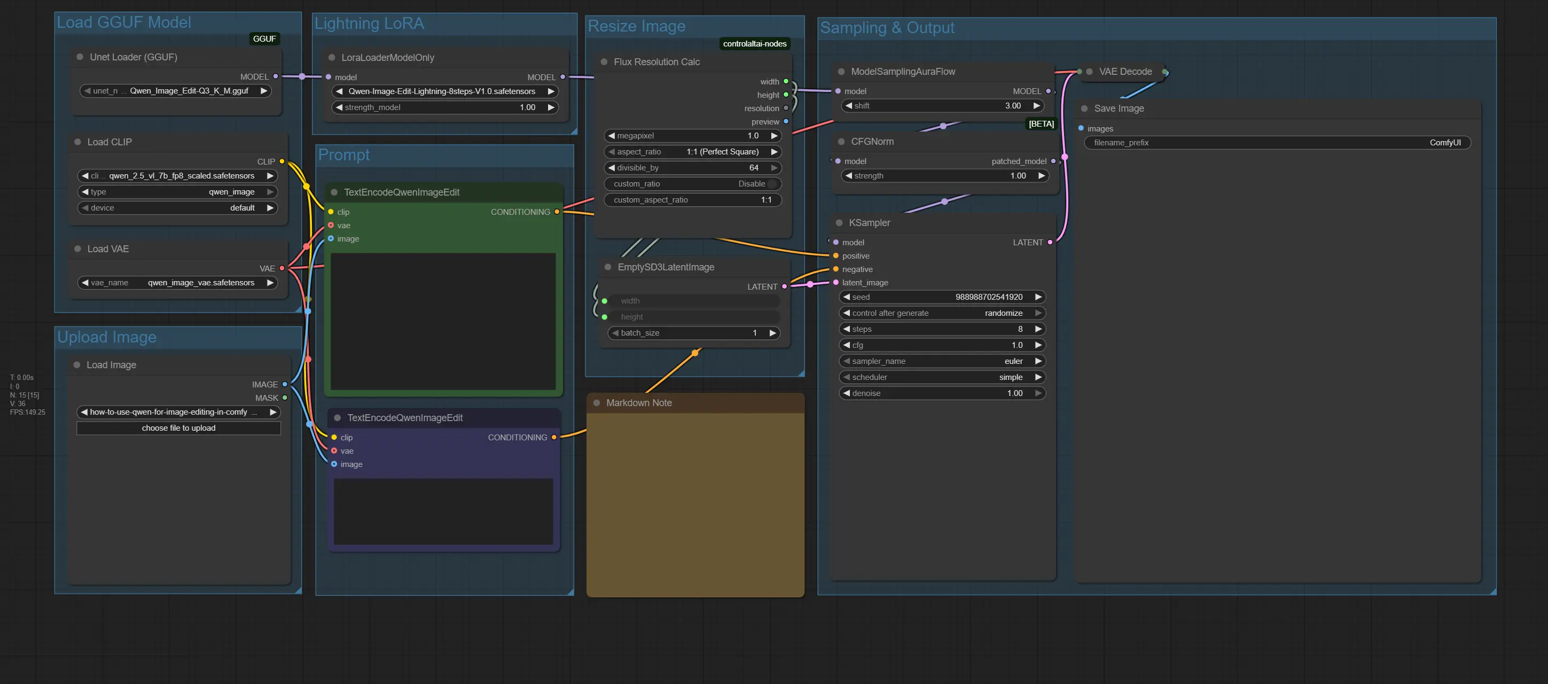Click the seed value field
This screenshot has height=684, width=1548.
(942, 297)
